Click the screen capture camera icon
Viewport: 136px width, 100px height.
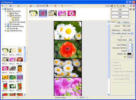(112, 6)
